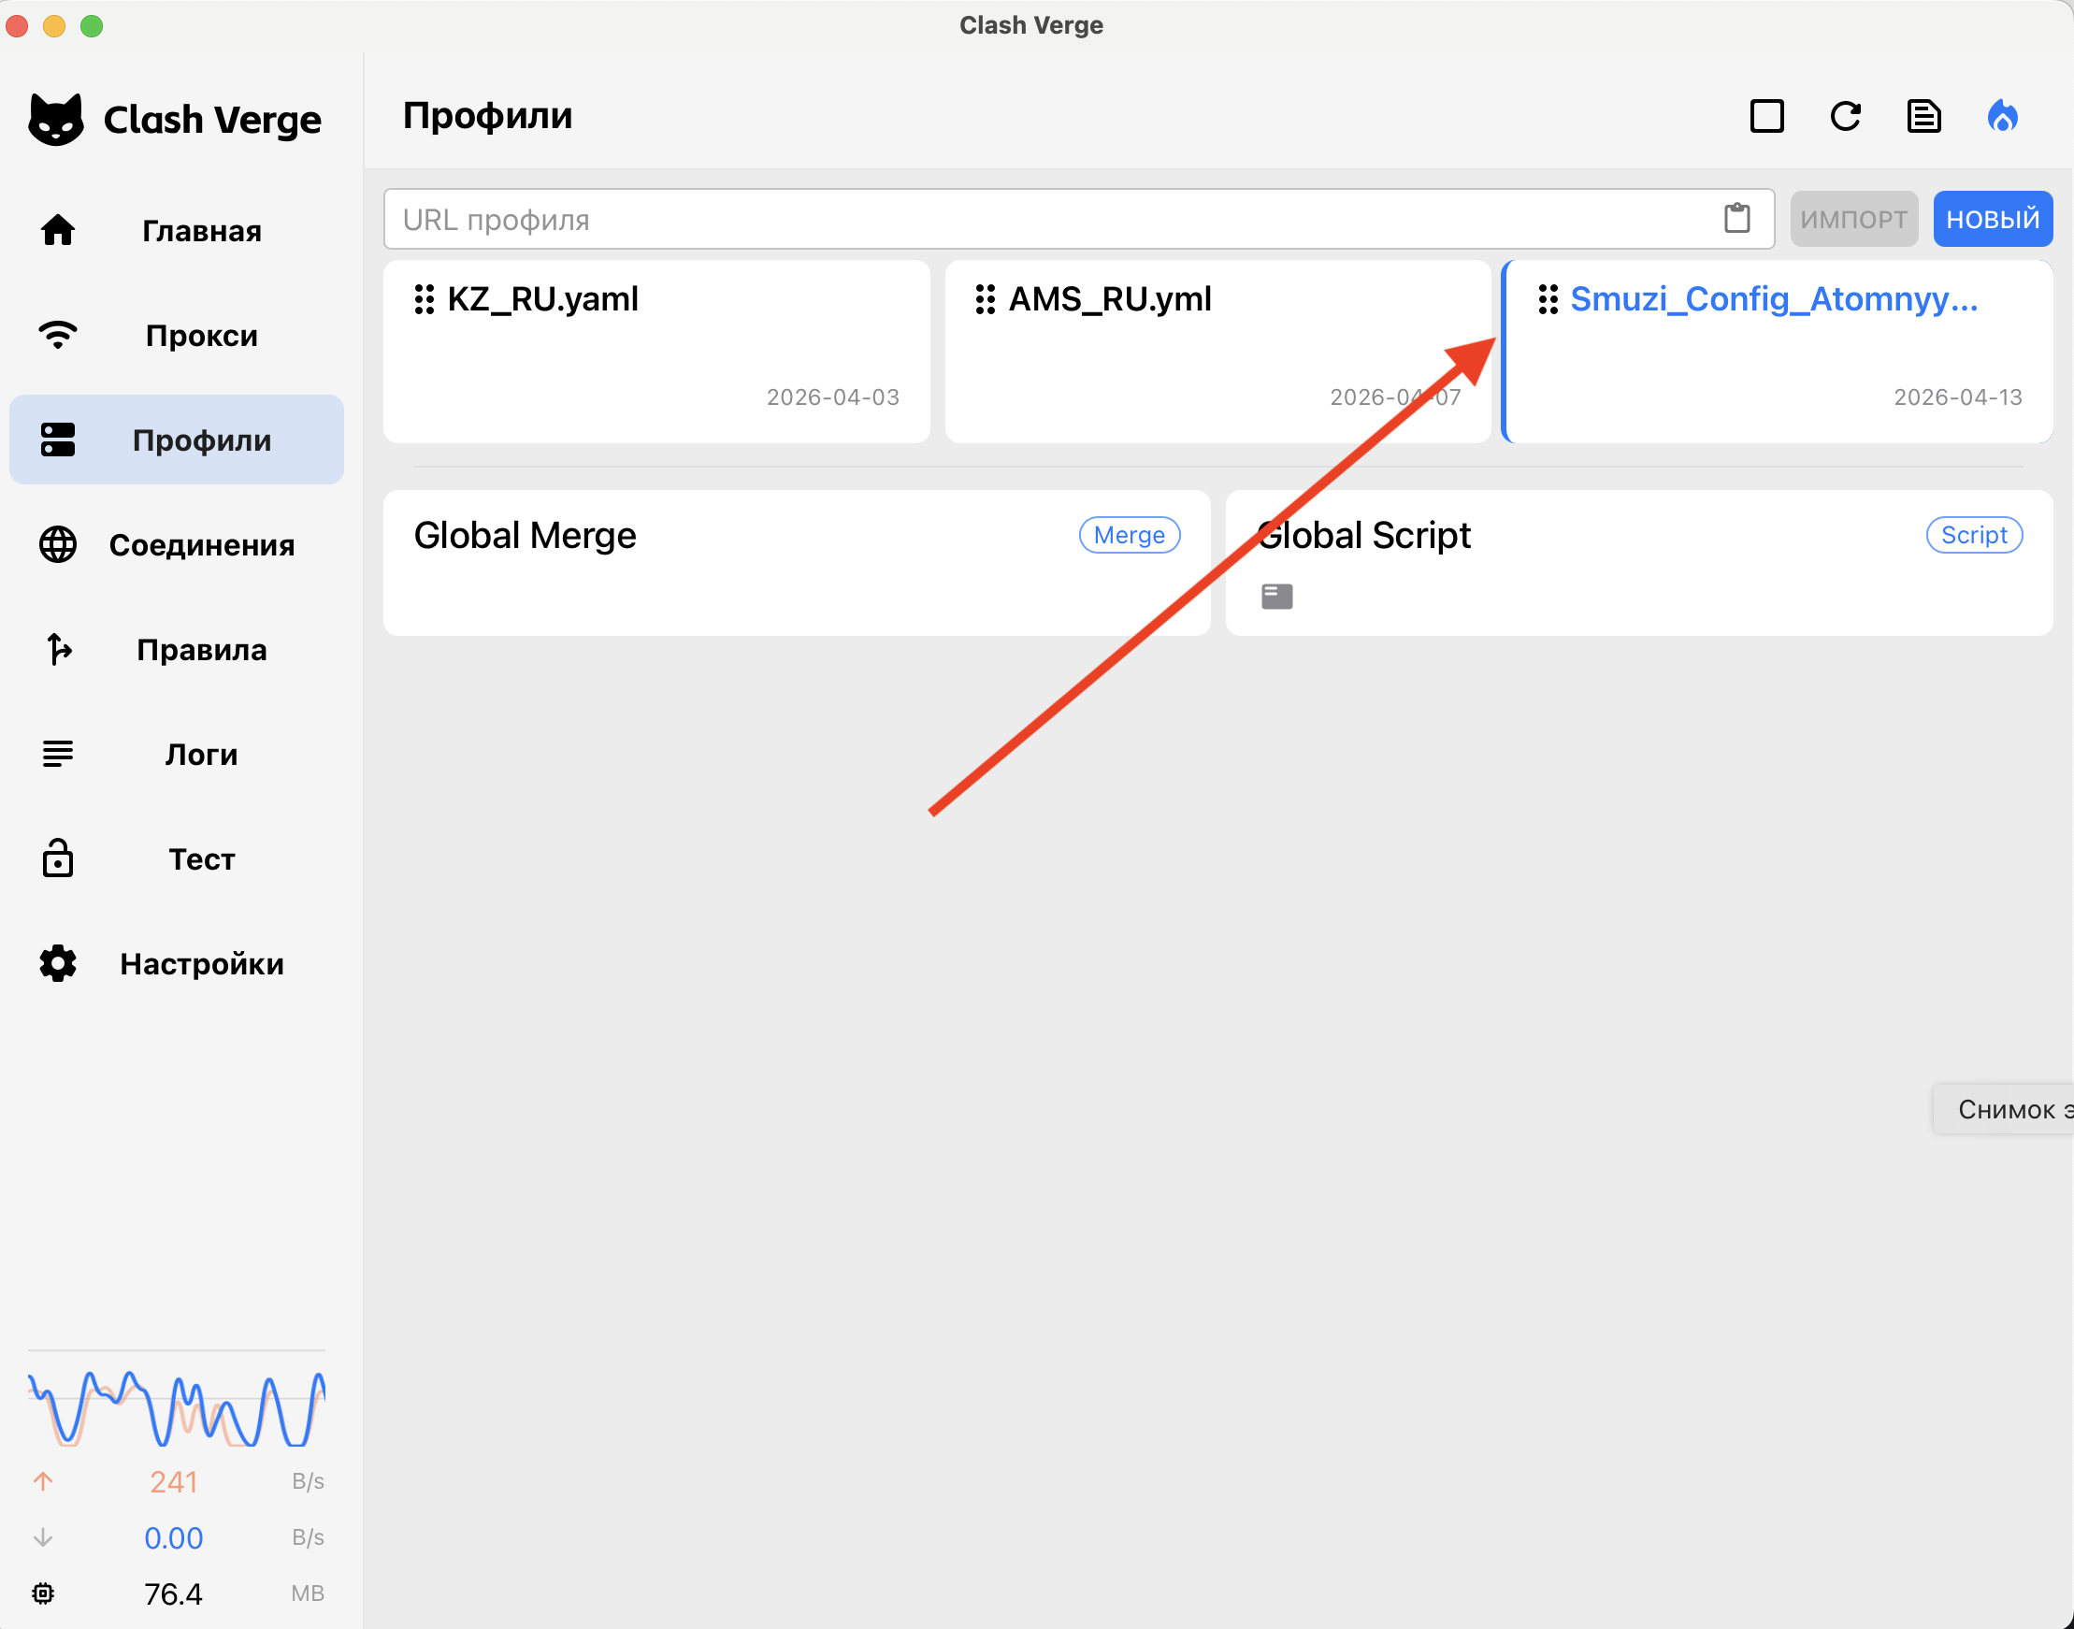
Task: Click the ИМПОРТ button
Action: (x=1853, y=220)
